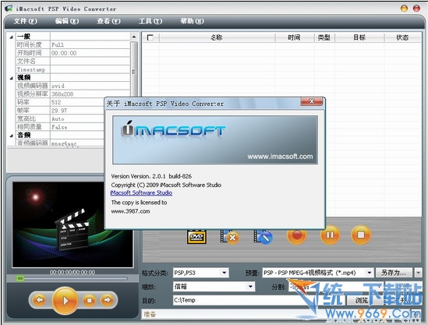Stop the preview playback
Viewport: 428px width, 325px height.
[89, 300]
